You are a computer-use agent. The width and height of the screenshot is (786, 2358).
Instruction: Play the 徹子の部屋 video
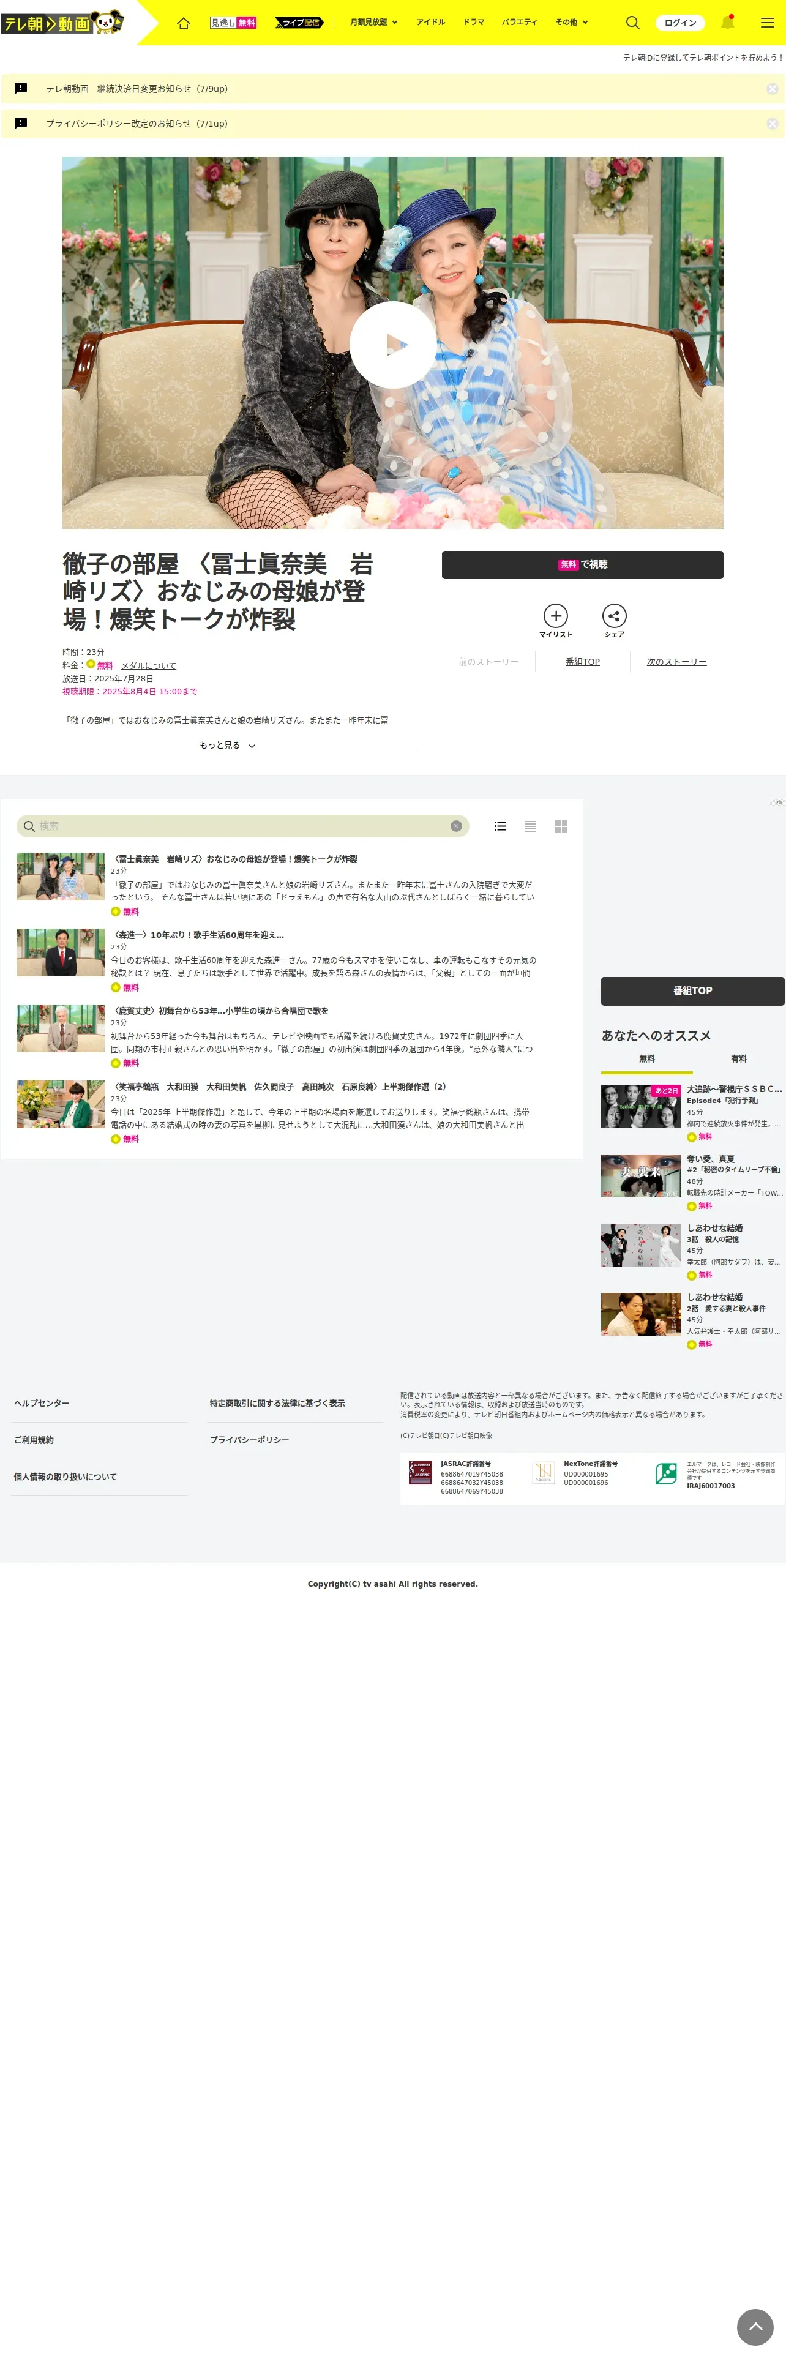point(392,344)
